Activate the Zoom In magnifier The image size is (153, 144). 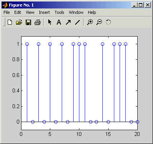pyautogui.click(x=90, y=22)
